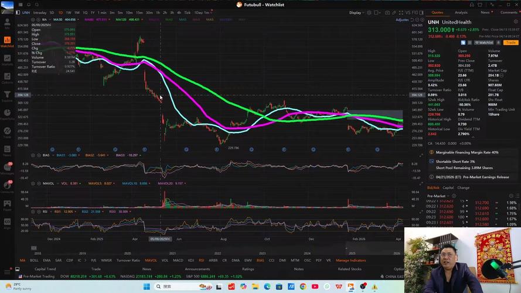Click the Watchlist button under price
The image size is (521, 293).
point(484,43)
